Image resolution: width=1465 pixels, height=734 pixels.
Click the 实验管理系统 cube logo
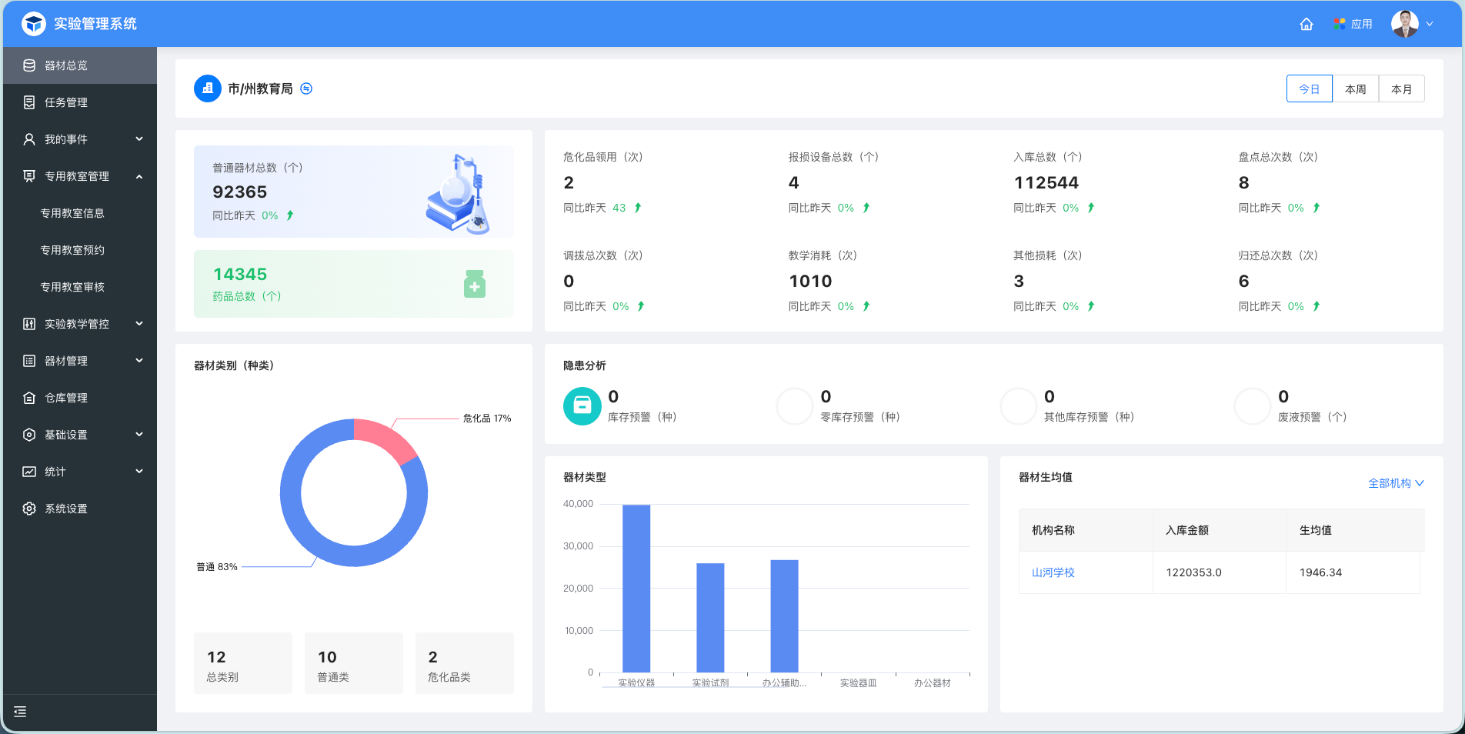click(34, 24)
